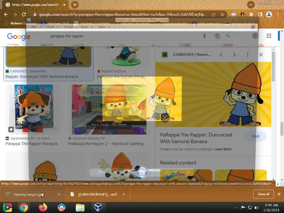
Task: Open File Explorer from the taskbar
Action: pyautogui.click(x=80, y=207)
